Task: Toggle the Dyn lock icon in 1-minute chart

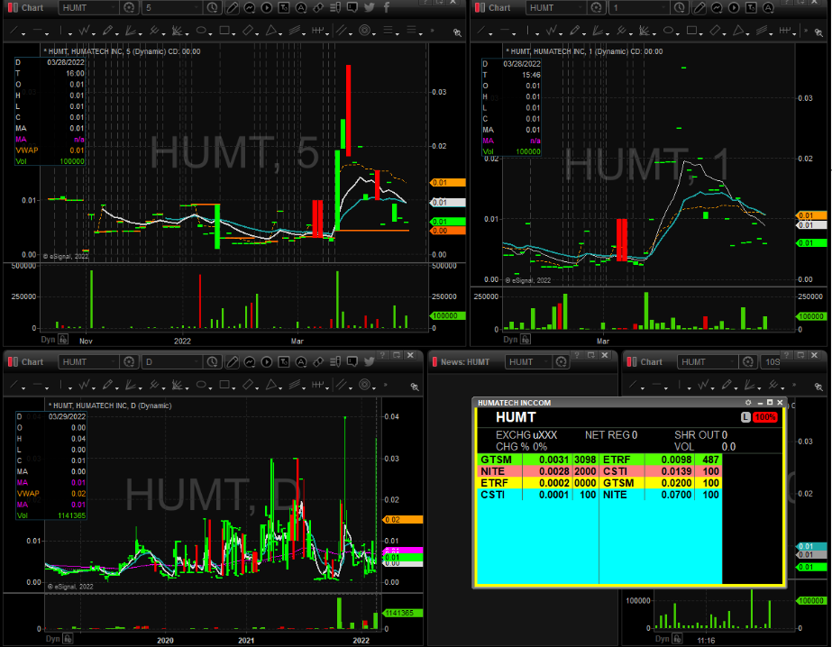Action: 526,339
